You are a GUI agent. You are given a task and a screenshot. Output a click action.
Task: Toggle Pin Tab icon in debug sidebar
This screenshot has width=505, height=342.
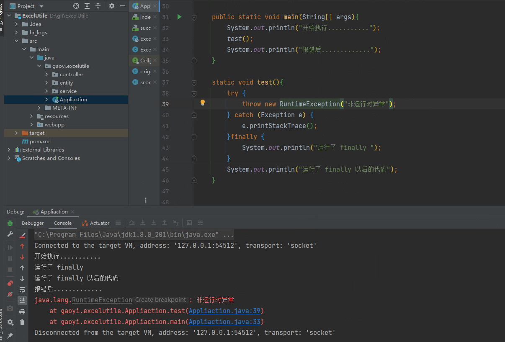pyautogui.click(x=10, y=336)
